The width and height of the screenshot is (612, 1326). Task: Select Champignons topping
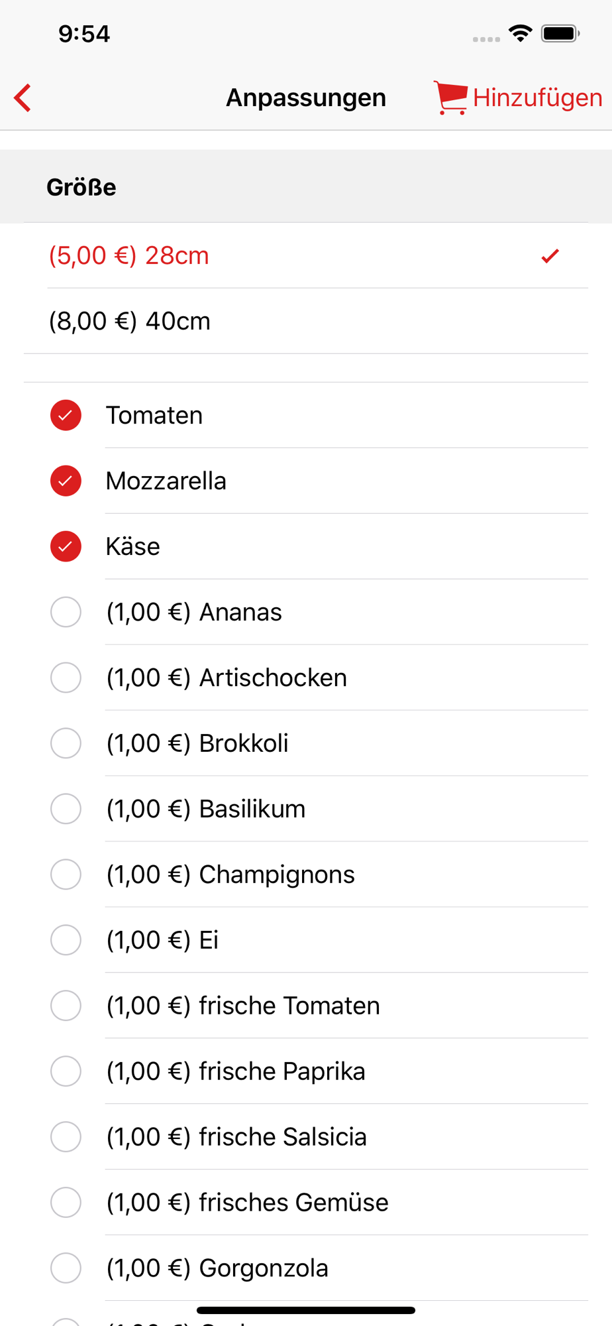pyautogui.click(x=66, y=874)
